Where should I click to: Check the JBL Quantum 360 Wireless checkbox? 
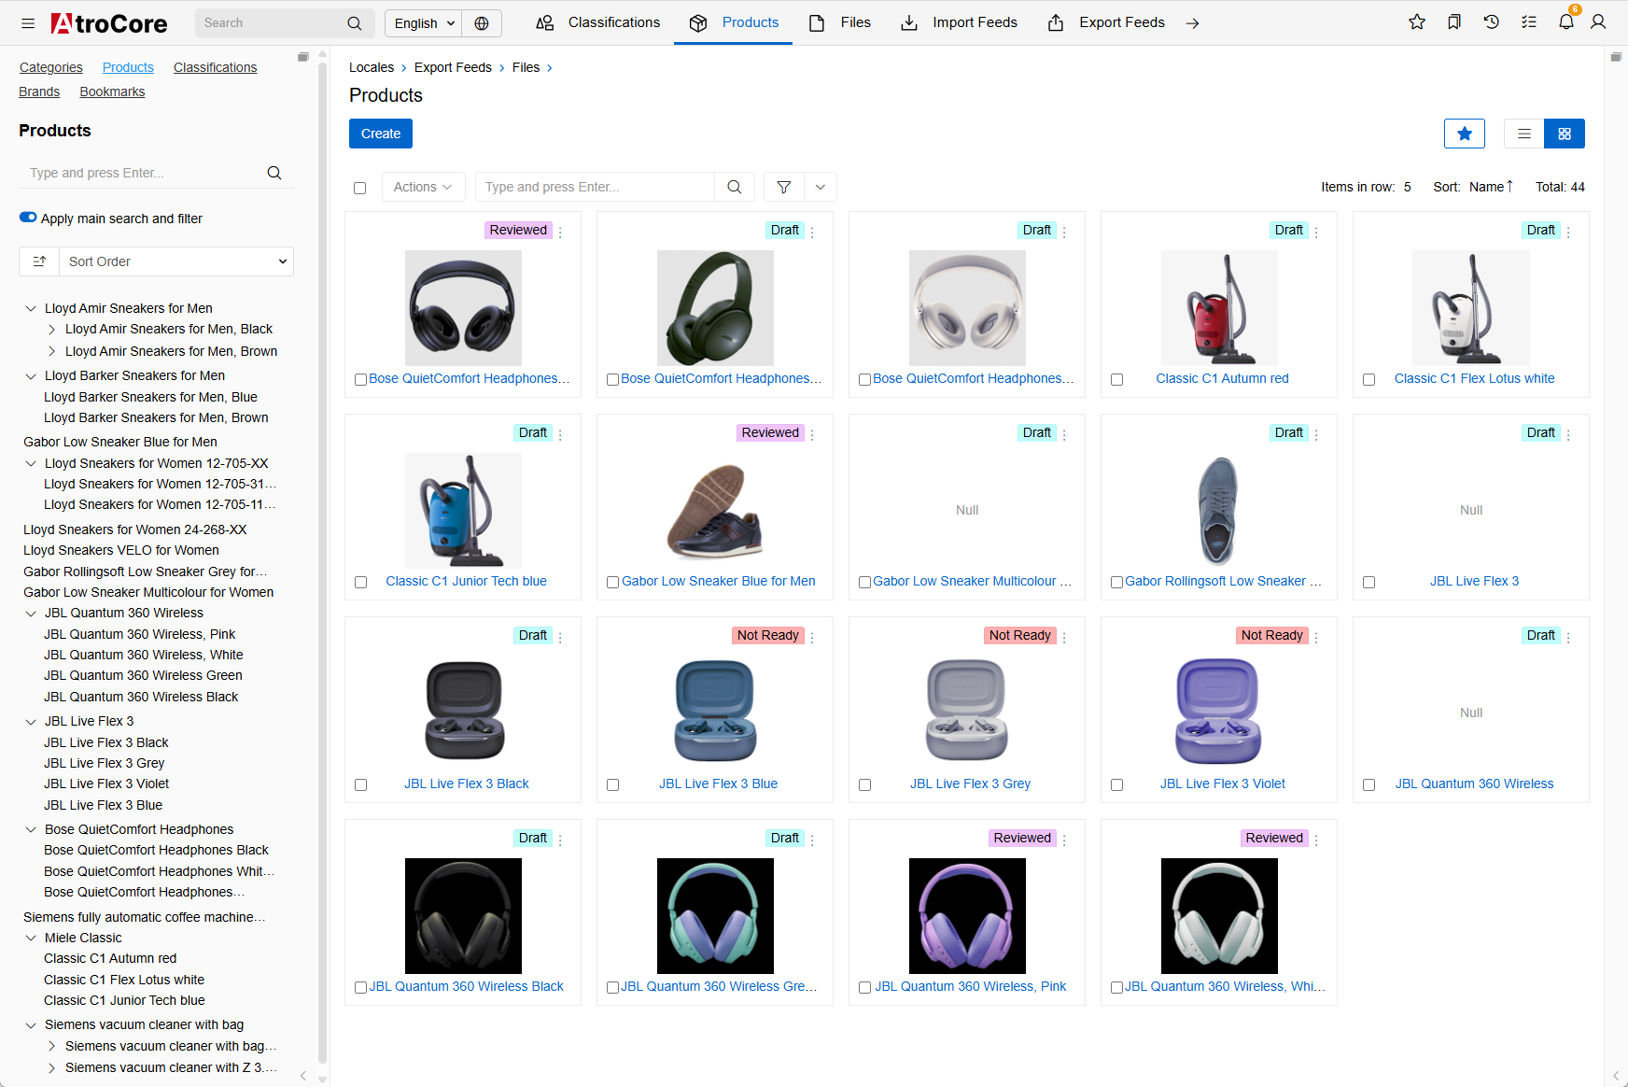click(1368, 784)
